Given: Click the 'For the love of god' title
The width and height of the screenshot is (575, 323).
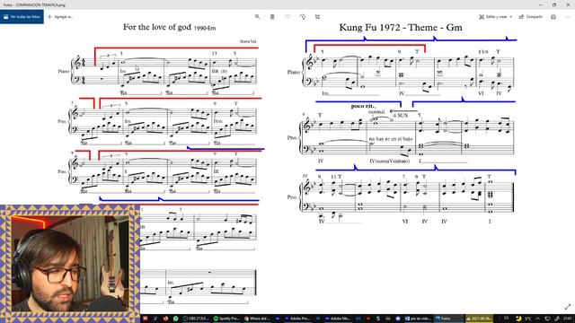Looking at the screenshot, I should click(157, 27).
